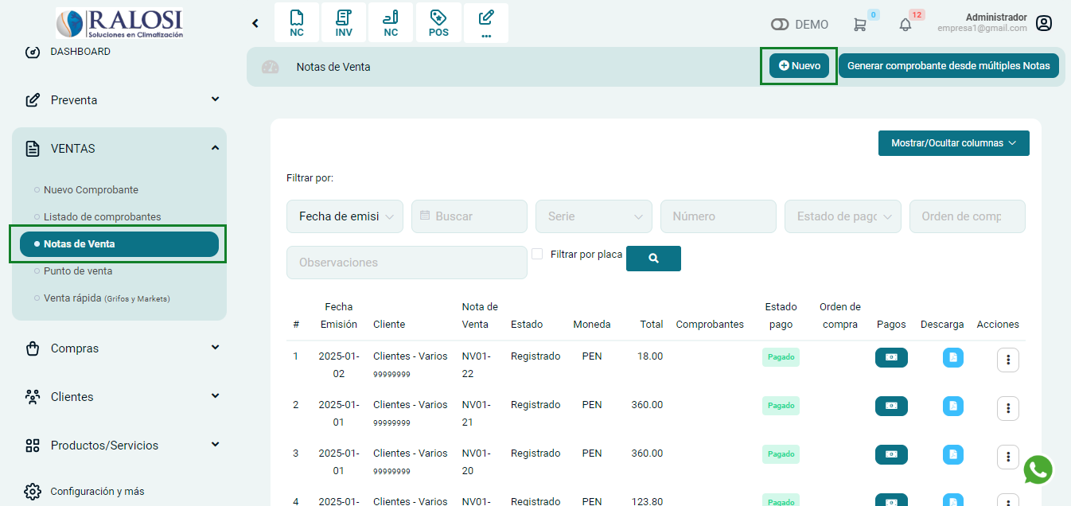The image size is (1071, 506).
Task: Enable the Filtrar por placa checkbox
Action: (537, 254)
